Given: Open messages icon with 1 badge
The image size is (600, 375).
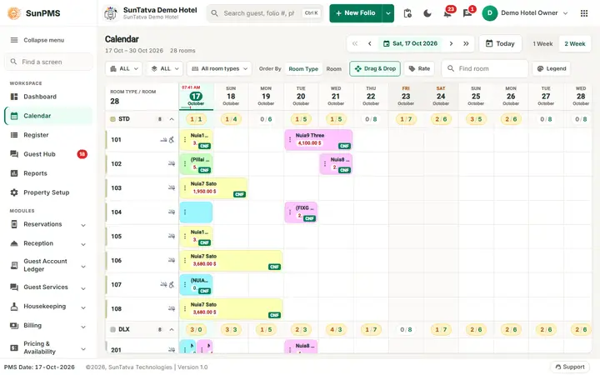Looking at the screenshot, I should pos(467,14).
